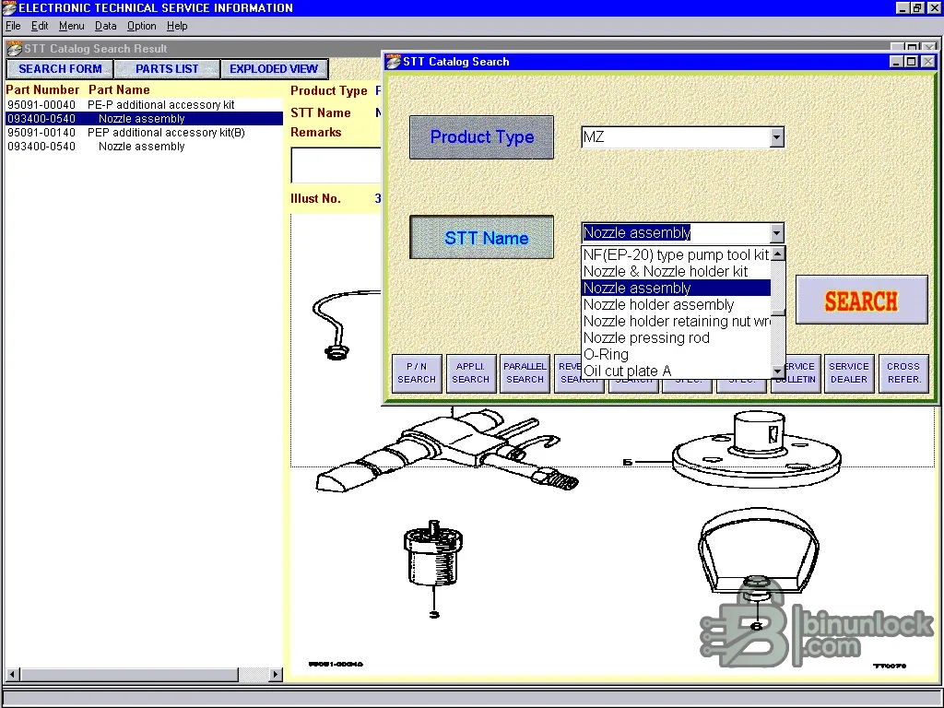Choose Nozzle holder assembly option
This screenshot has height=708, width=944.
pos(676,304)
